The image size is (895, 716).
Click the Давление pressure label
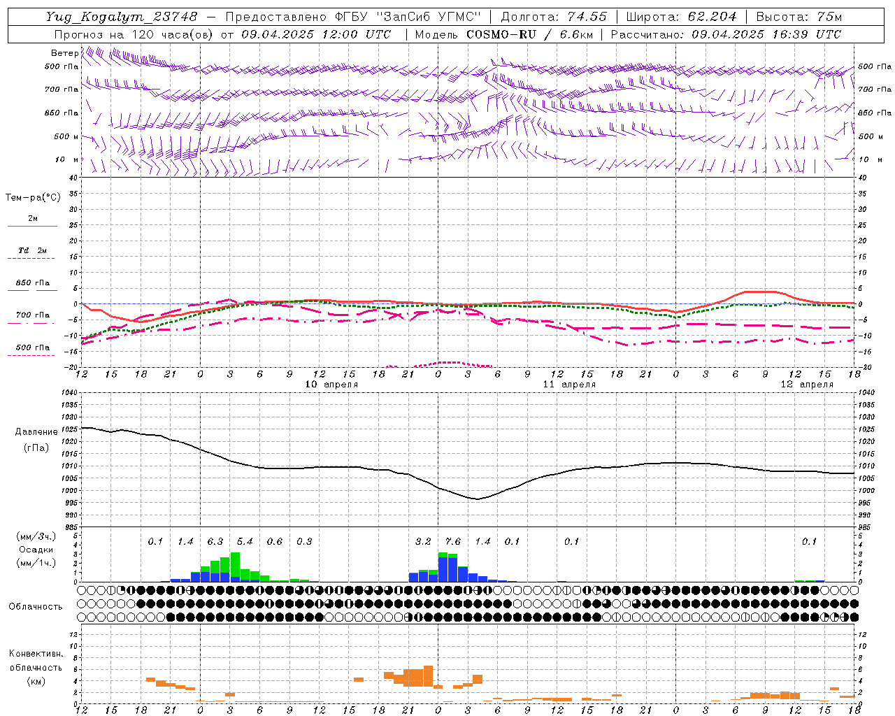[36, 432]
